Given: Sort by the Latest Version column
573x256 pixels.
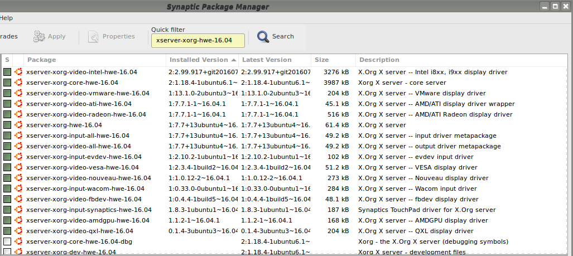Looking at the screenshot, I should point(275,60).
